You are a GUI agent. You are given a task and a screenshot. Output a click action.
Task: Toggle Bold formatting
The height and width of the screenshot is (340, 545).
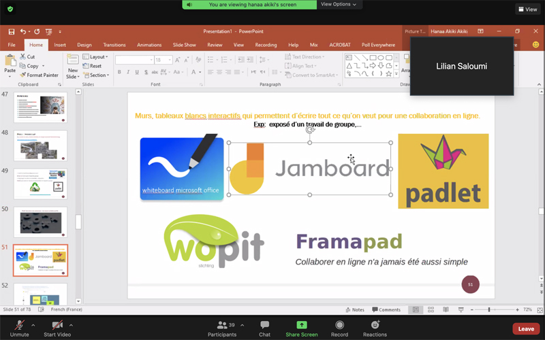119,72
